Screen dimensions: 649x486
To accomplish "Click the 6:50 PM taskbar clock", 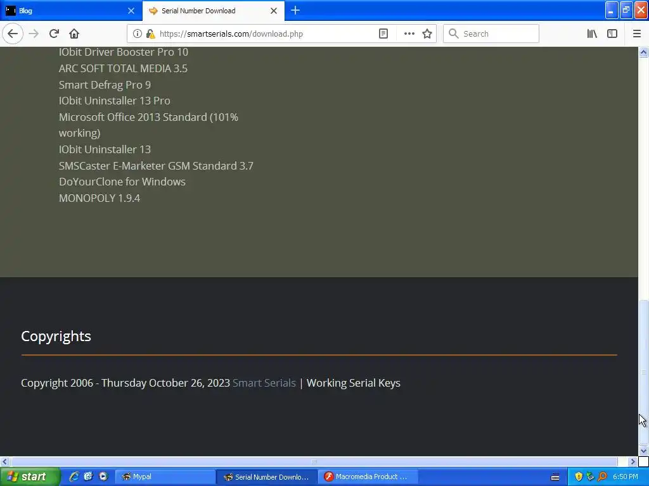I will pos(626,477).
